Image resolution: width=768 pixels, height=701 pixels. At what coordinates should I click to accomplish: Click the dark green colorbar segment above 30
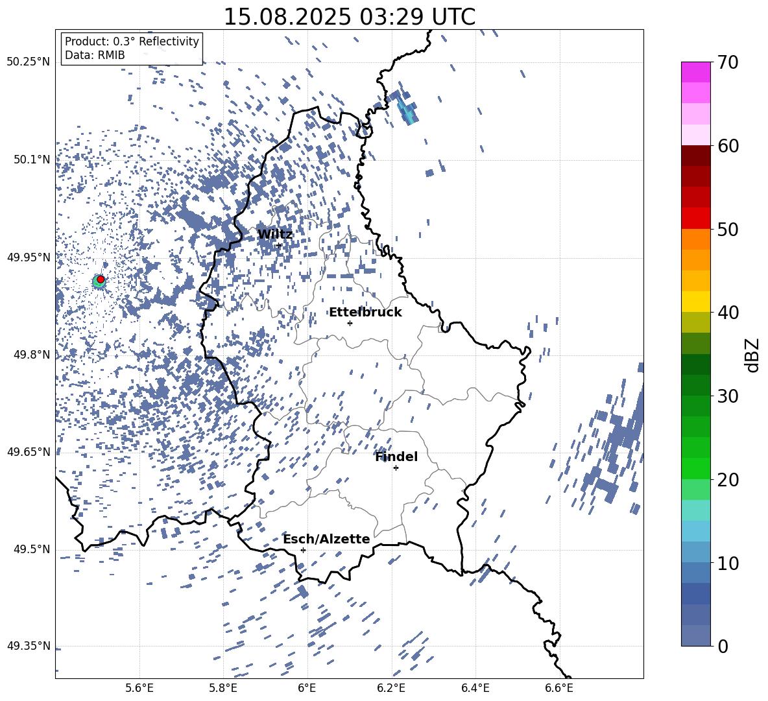[x=695, y=385]
